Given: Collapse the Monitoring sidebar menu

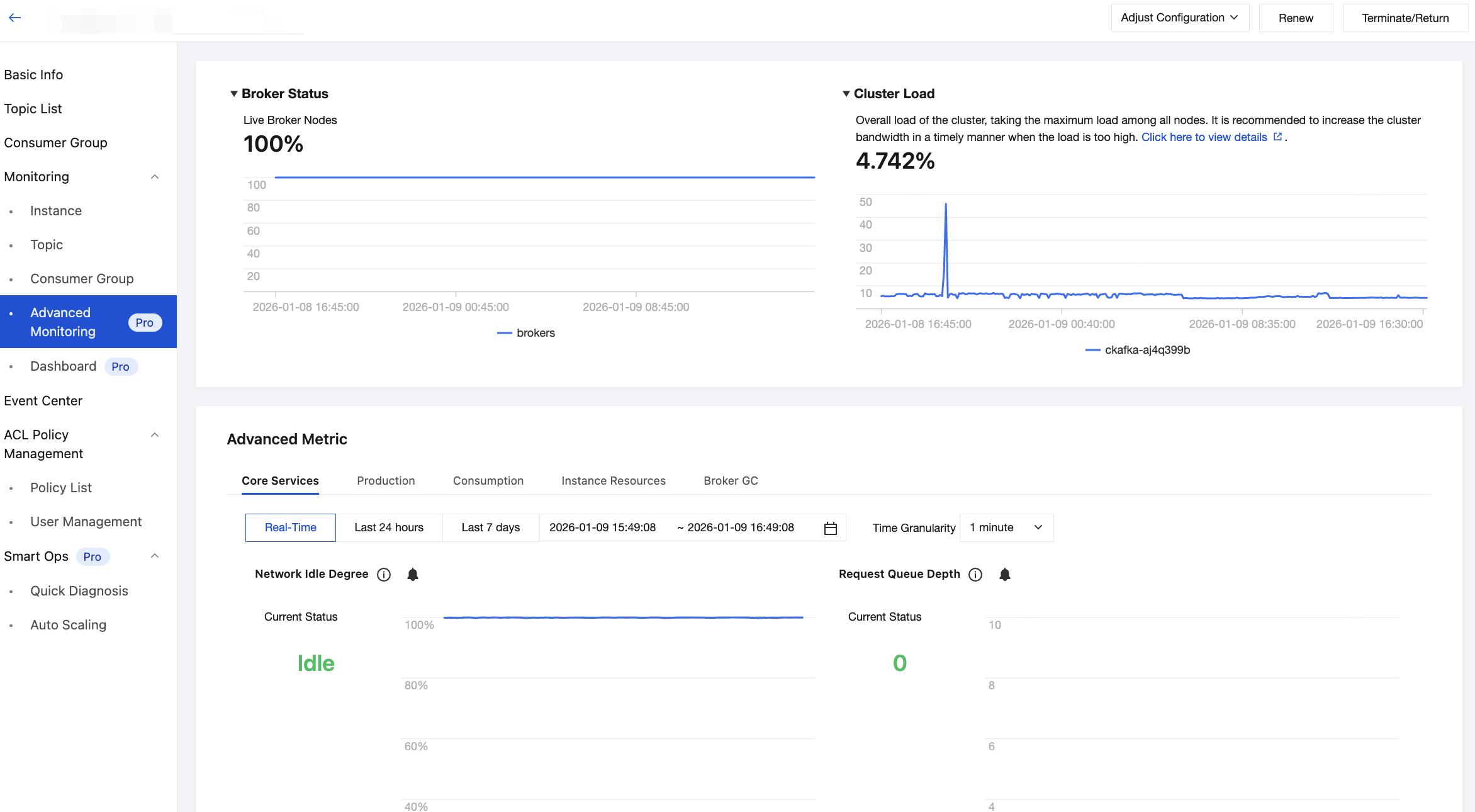Looking at the screenshot, I should [x=155, y=177].
